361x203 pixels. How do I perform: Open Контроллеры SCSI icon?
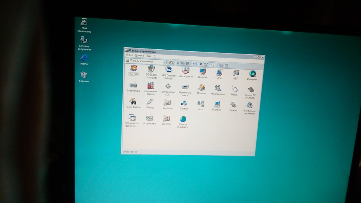168,90
